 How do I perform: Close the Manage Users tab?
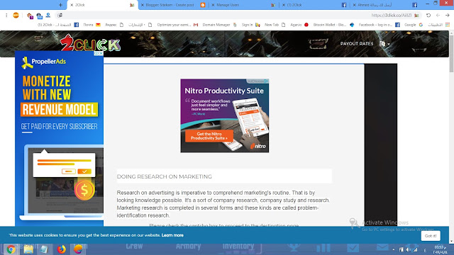tap(213, 5)
